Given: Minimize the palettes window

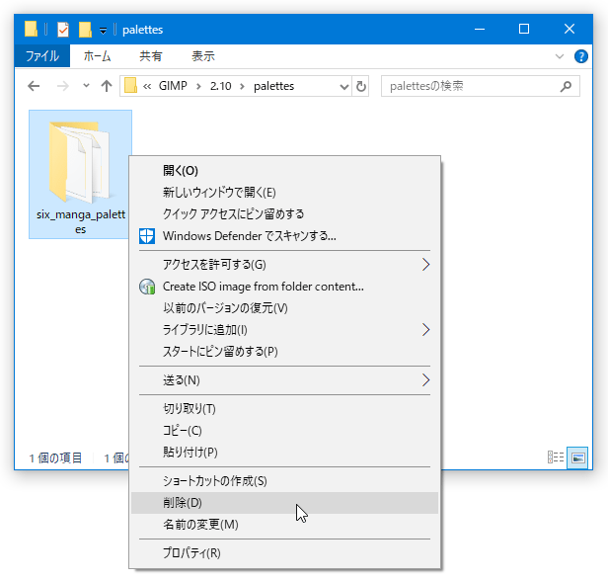Looking at the screenshot, I should (480, 29).
